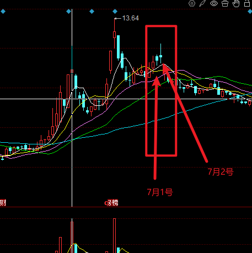Open the briefcase toolbox icon
Image resolution: width=252 pixels, height=253 pixels.
tap(225, 3)
